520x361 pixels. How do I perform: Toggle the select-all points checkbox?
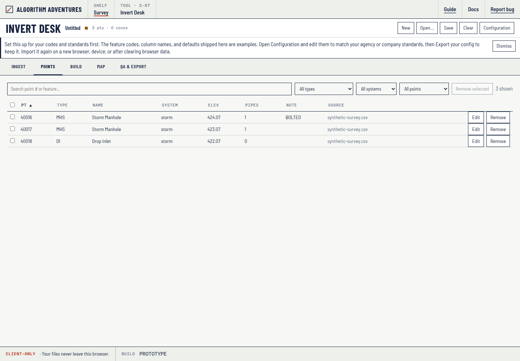(x=13, y=105)
